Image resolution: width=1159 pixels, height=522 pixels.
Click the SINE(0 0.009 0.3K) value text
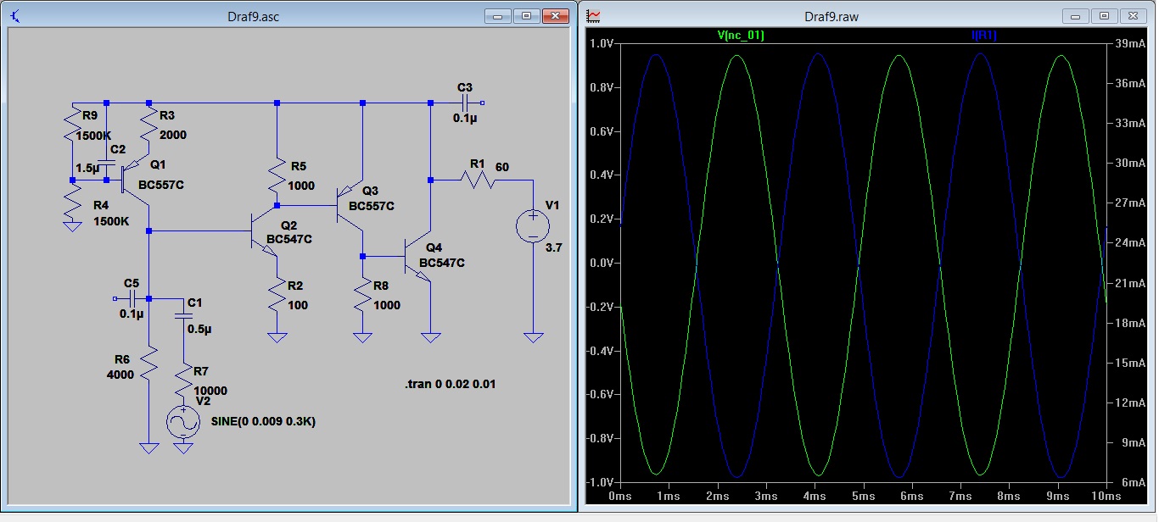pyautogui.click(x=263, y=422)
